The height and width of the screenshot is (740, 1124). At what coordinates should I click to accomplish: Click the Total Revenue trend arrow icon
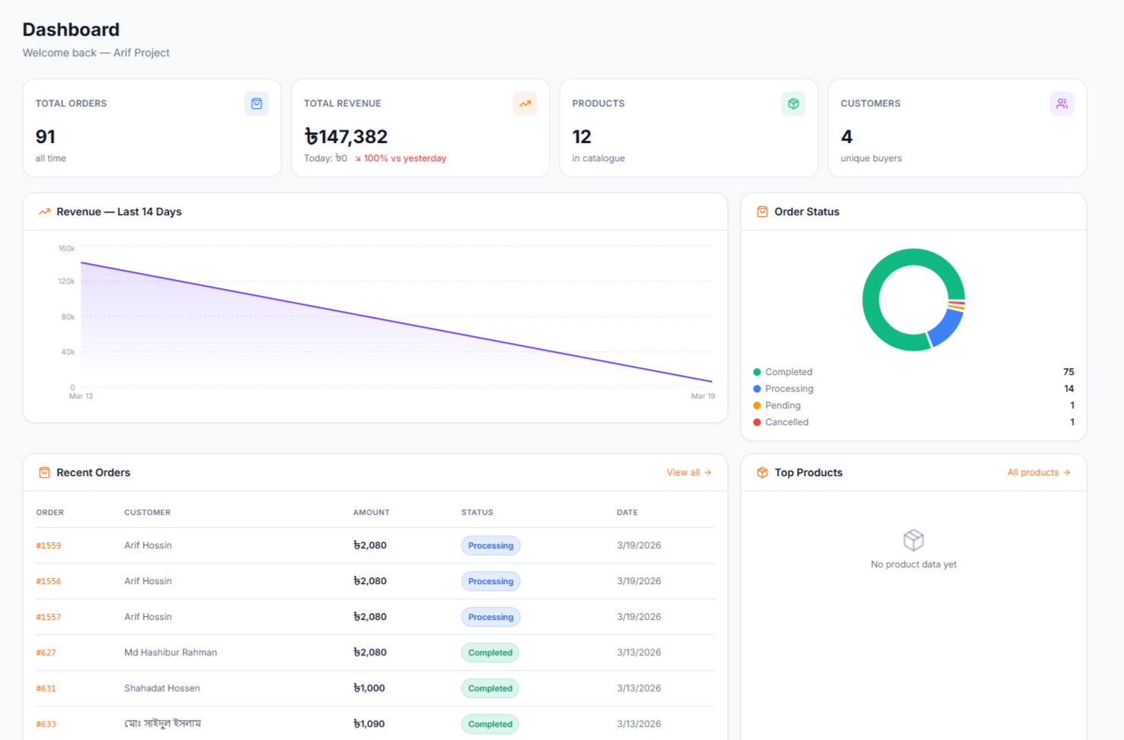(x=525, y=103)
